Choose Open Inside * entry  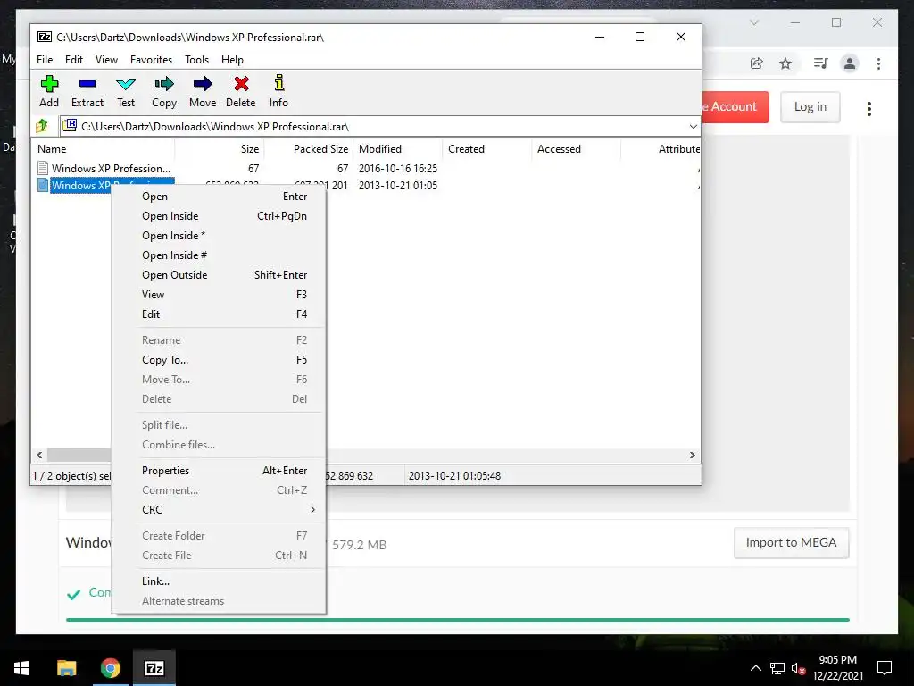pyautogui.click(x=219, y=236)
